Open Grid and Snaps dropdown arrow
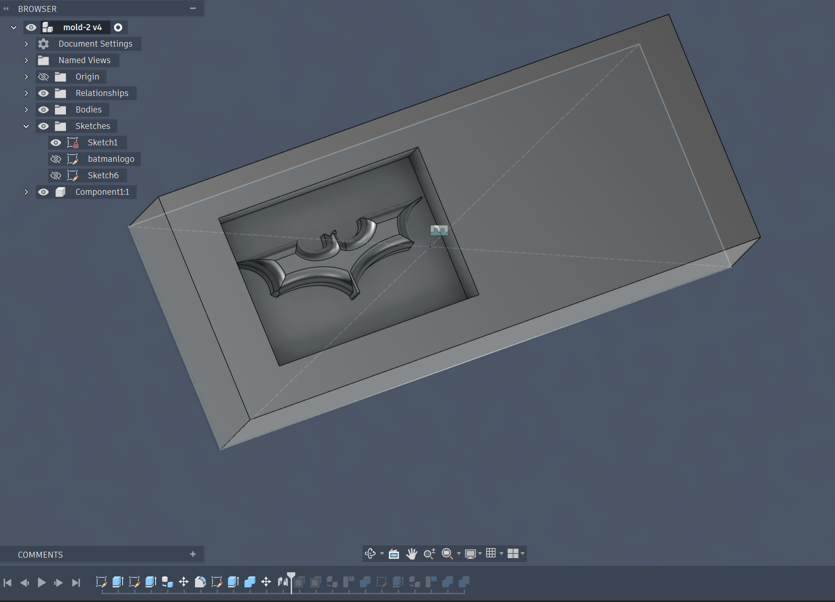 point(501,554)
